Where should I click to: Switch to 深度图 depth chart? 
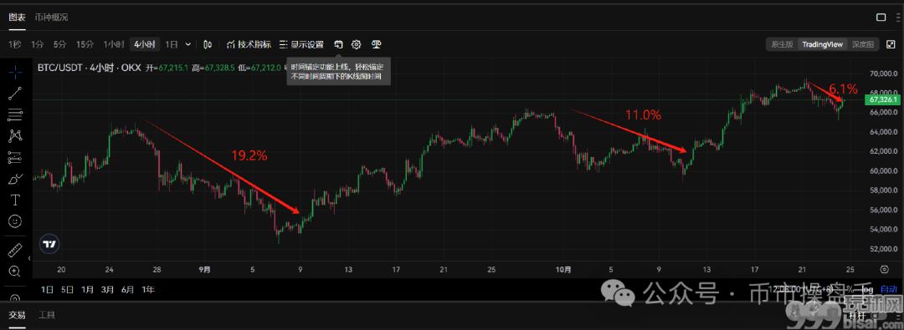pos(862,44)
